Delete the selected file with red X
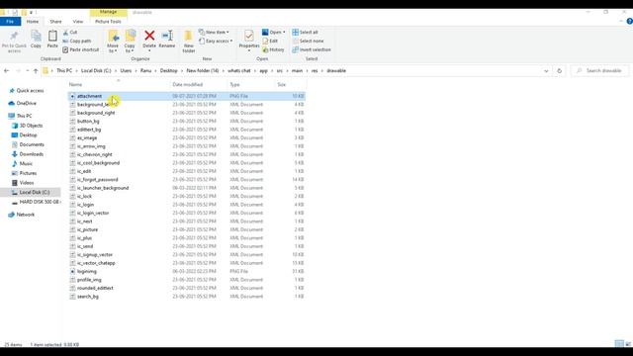This screenshot has height=356, width=633. (x=149, y=40)
